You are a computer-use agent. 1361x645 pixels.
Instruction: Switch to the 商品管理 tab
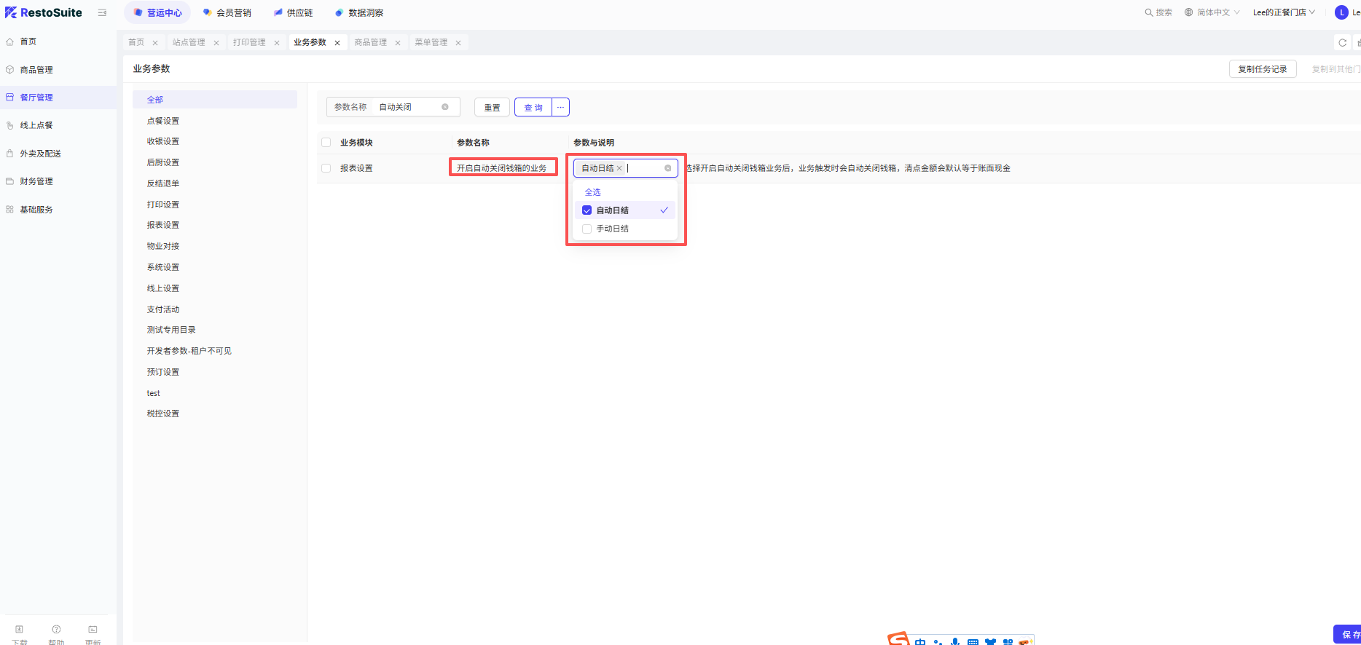click(370, 43)
